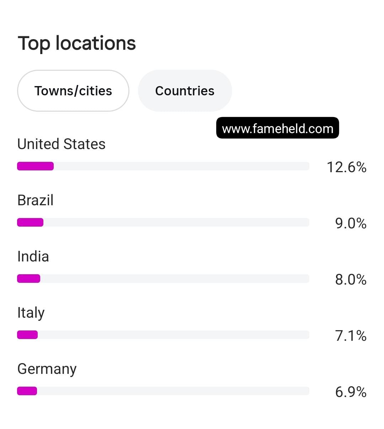
Task: Click the 7.1% percentage value
Action: (351, 335)
